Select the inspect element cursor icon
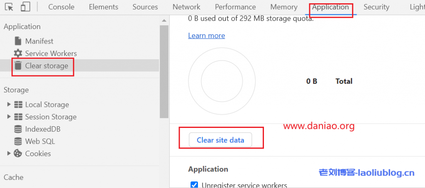Image resolution: width=425 pixels, height=188 pixels. tap(9, 7)
